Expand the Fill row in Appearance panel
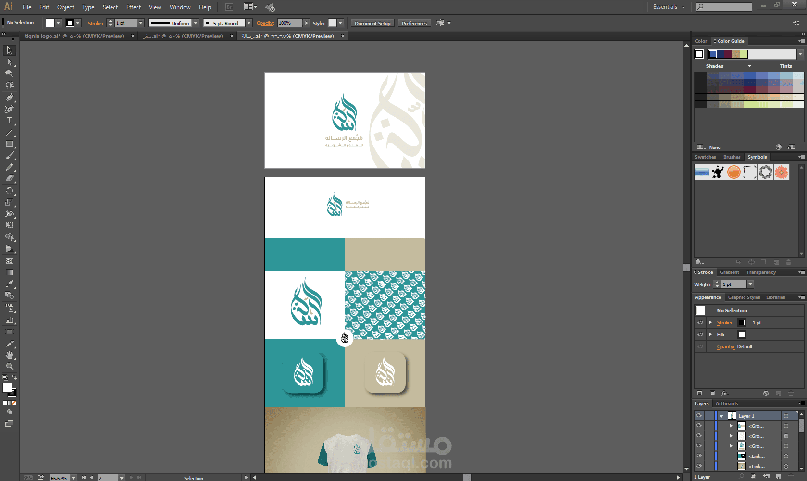This screenshot has height=481, width=807. point(710,335)
